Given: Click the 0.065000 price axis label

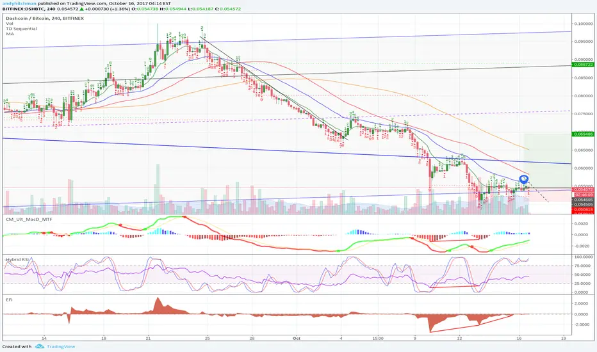Looking at the screenshot, I should [584, 150].
